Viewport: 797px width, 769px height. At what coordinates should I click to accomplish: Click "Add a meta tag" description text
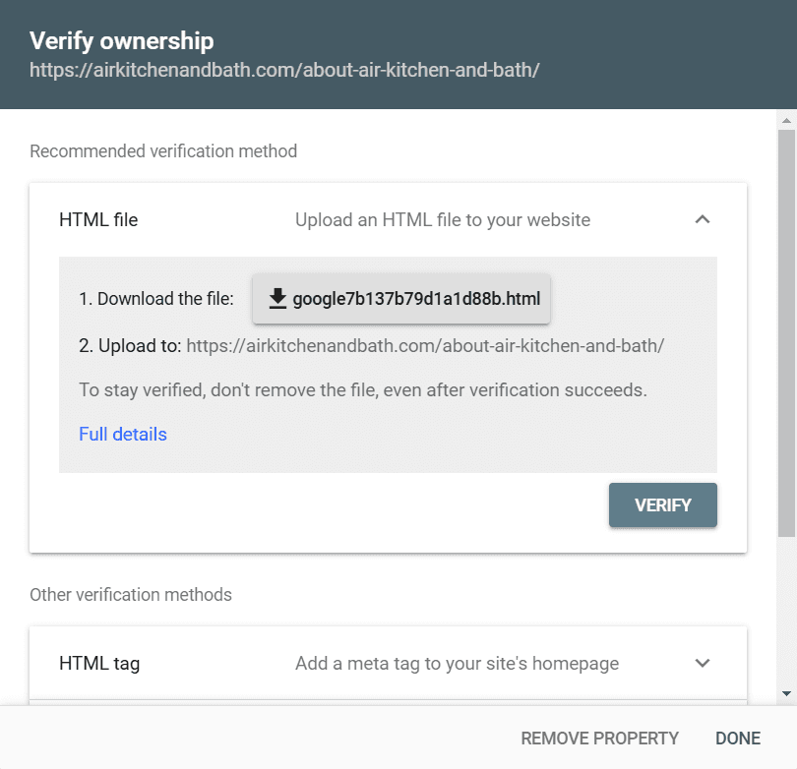coord(457,664)
